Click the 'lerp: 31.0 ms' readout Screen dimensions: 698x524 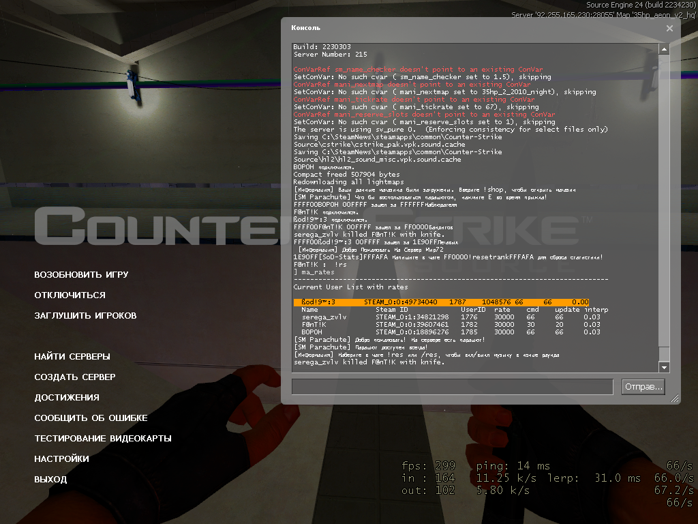point(594,478)
